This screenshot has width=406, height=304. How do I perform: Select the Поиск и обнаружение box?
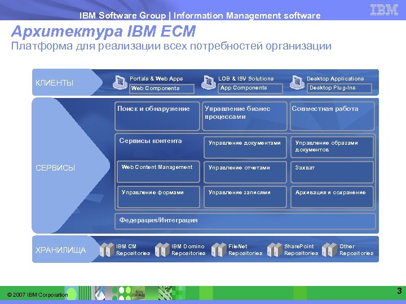pos(157,116)
